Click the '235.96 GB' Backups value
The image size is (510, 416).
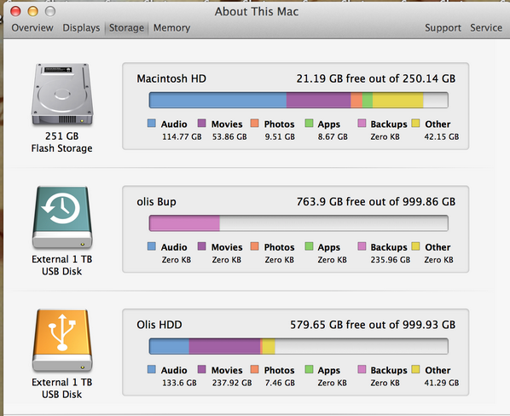[x=391, y=260]
